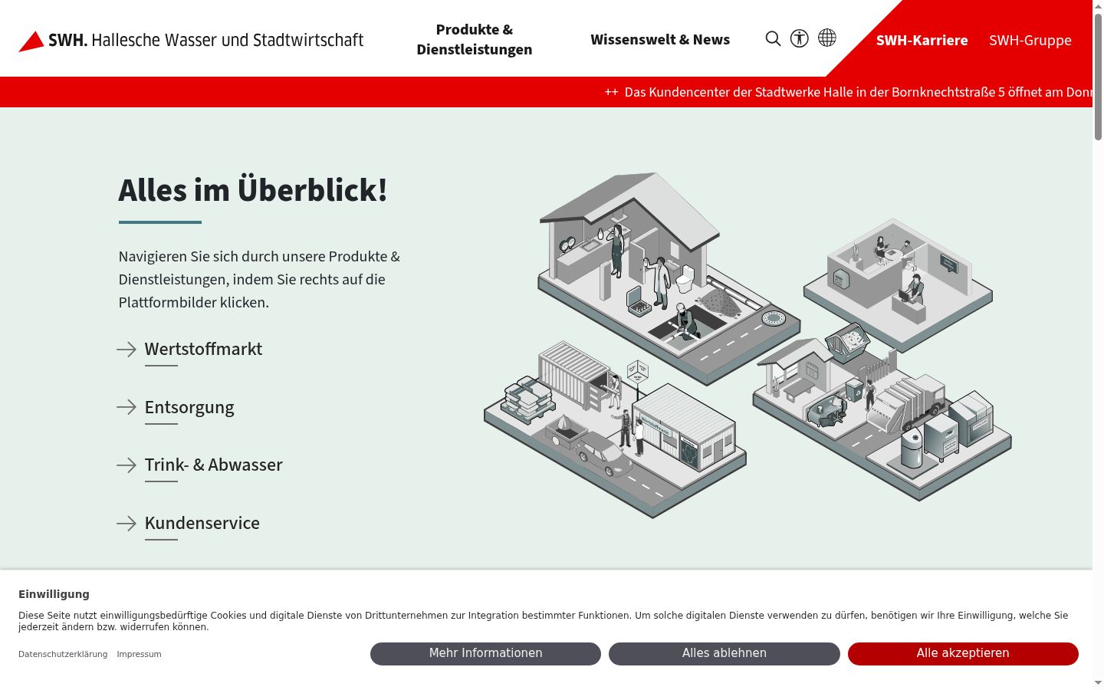
Task: Go to SWH. Hallesche Wasser und Stadtwirtschaft home
Action: point(191,40)
